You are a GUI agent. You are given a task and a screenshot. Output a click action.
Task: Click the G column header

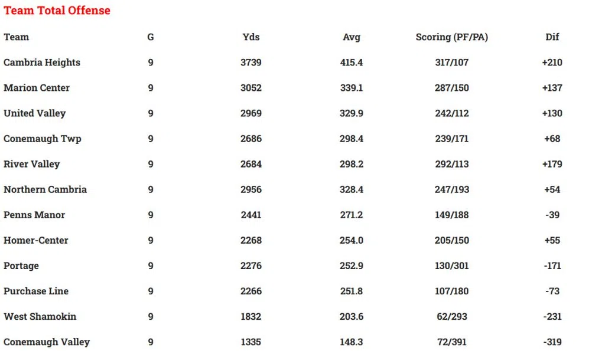click(151, 37)
